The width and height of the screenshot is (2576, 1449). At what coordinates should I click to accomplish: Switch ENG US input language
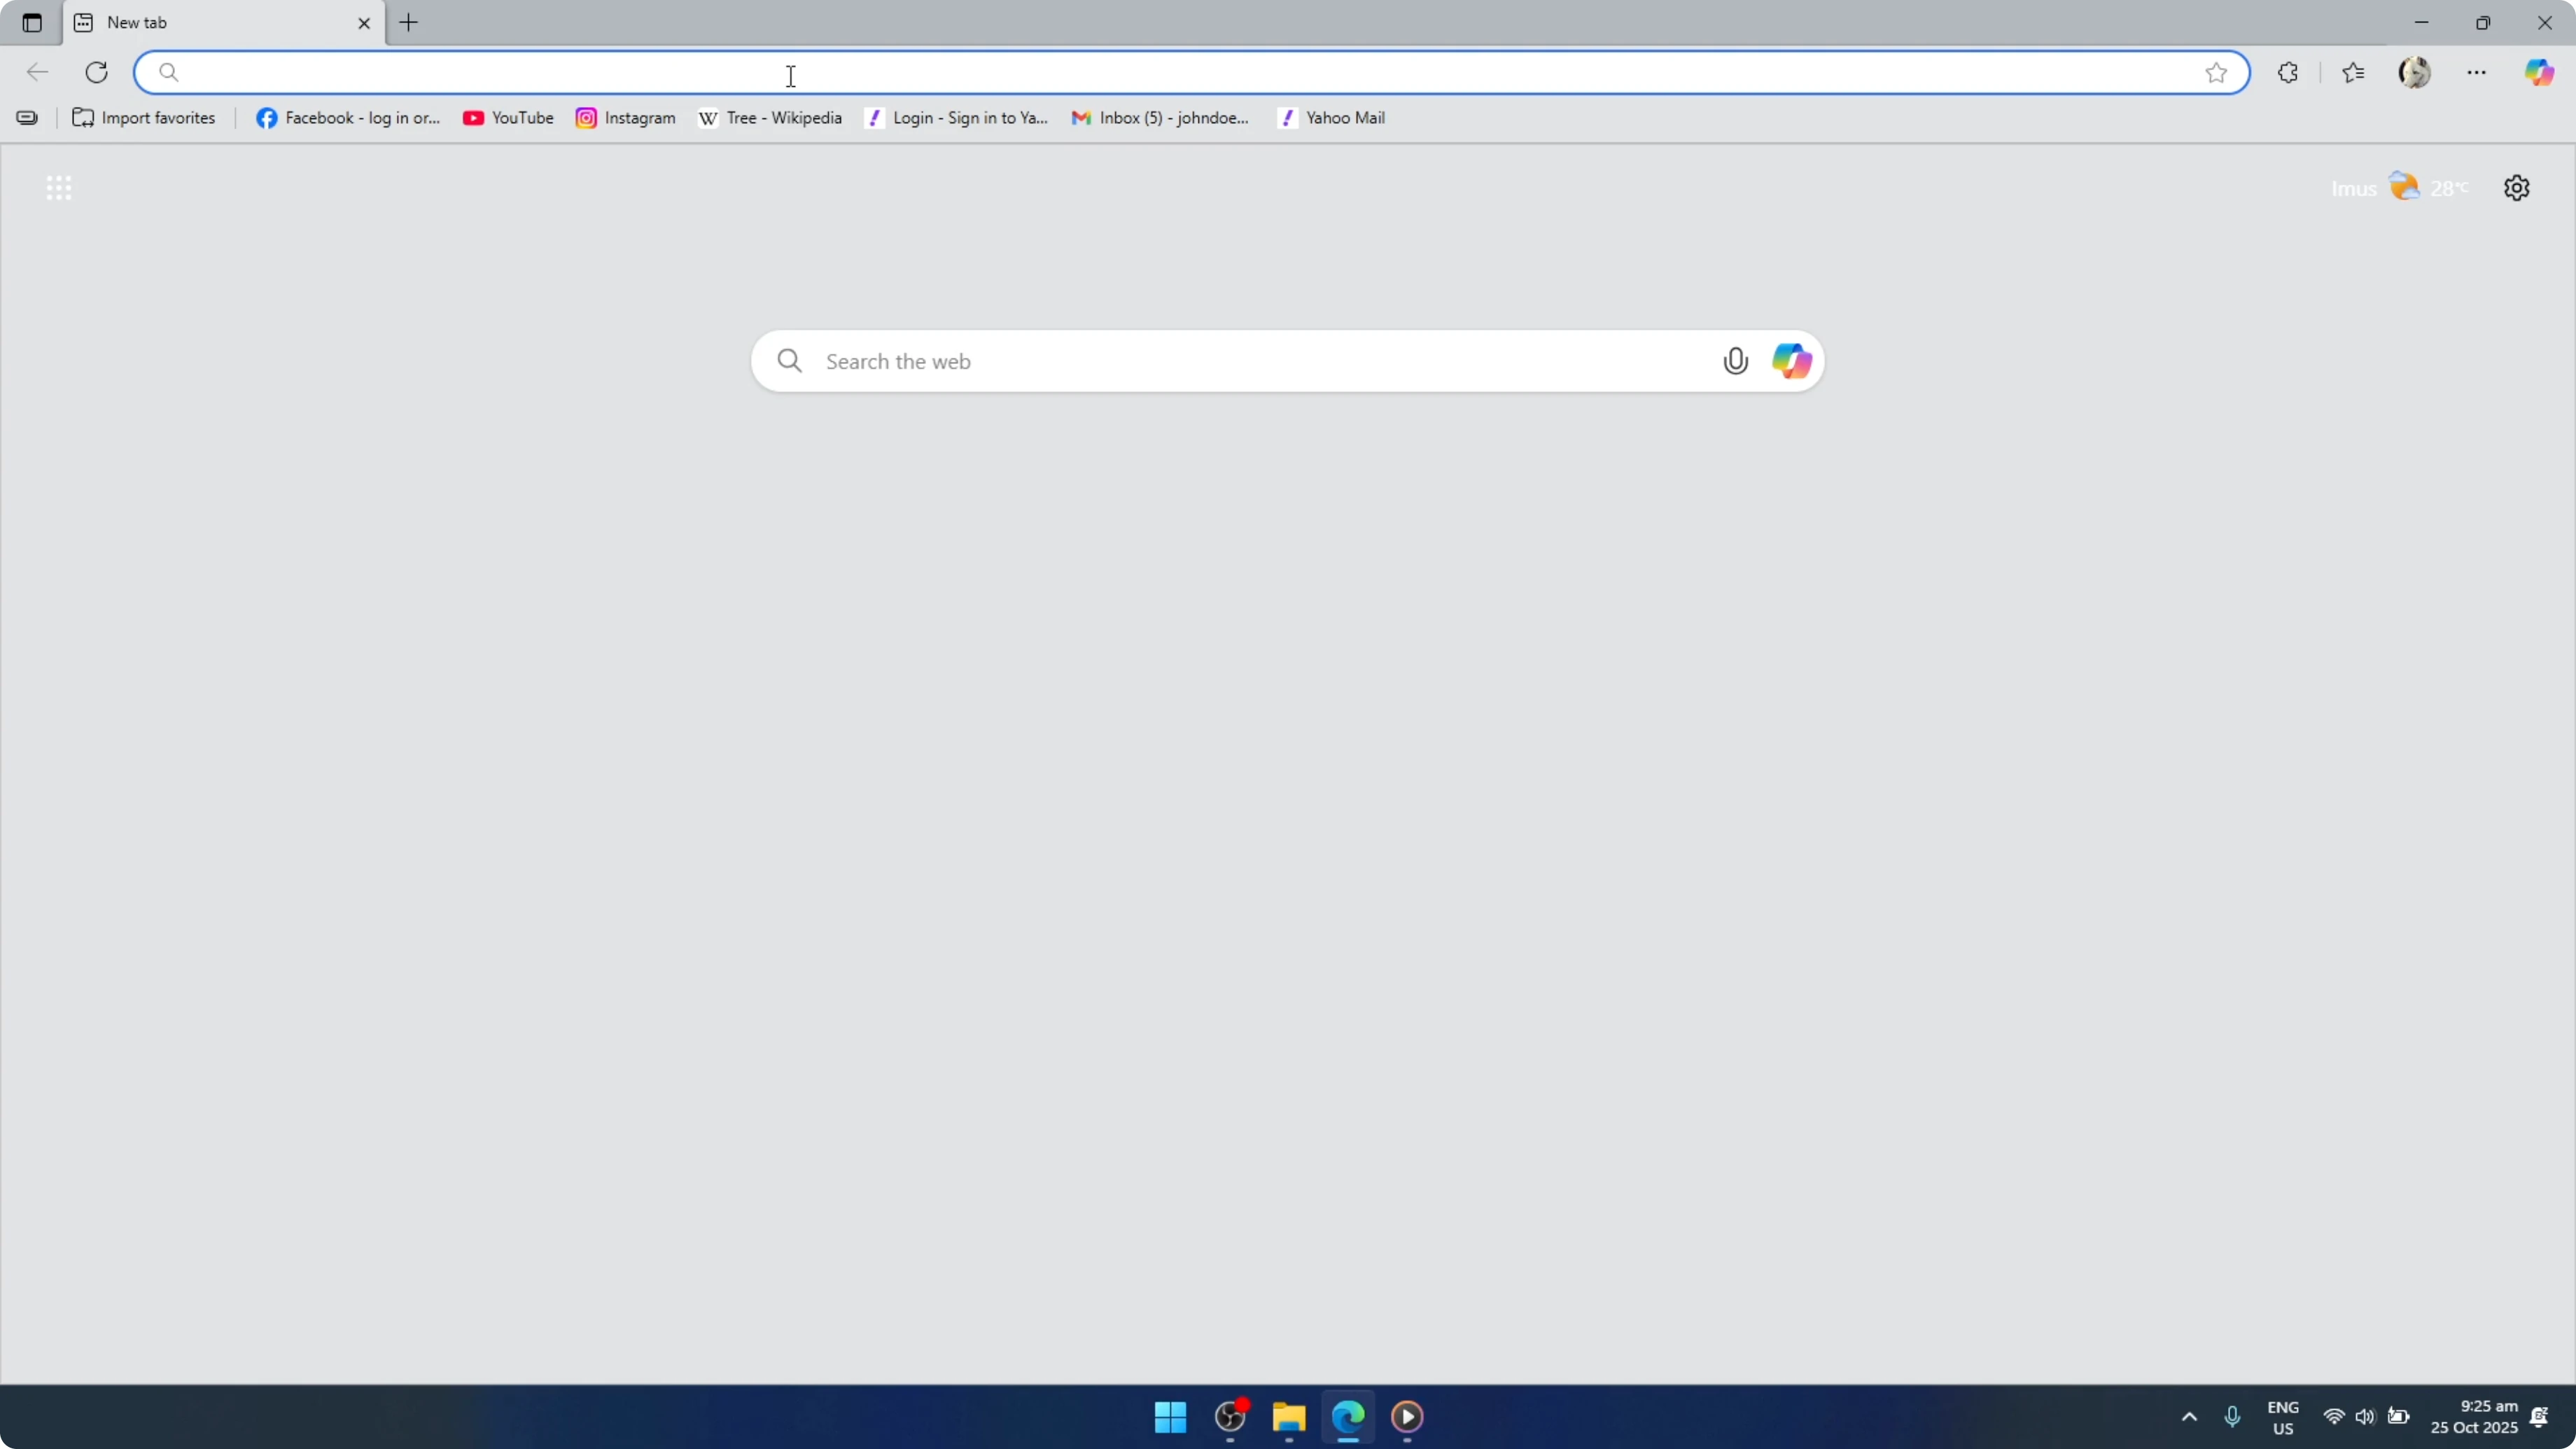pyautogui.click(x=2283, y=1418)
